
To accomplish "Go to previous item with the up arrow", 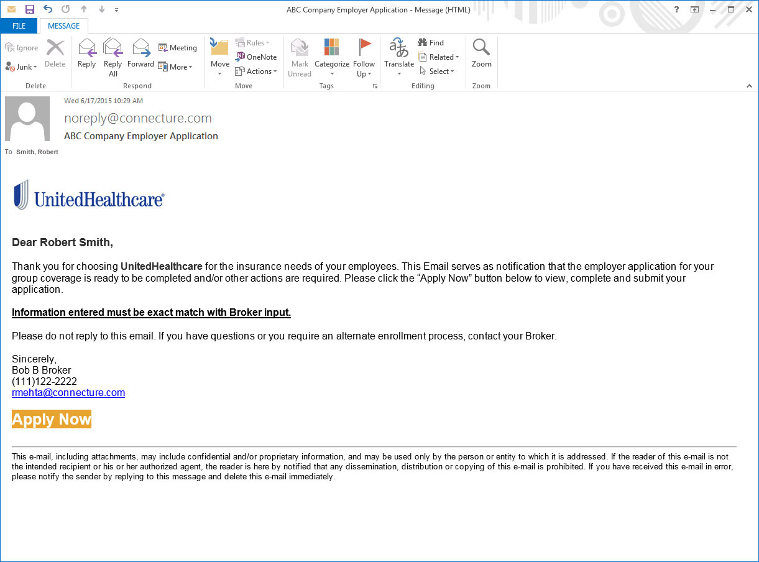I will coord(85,9).
